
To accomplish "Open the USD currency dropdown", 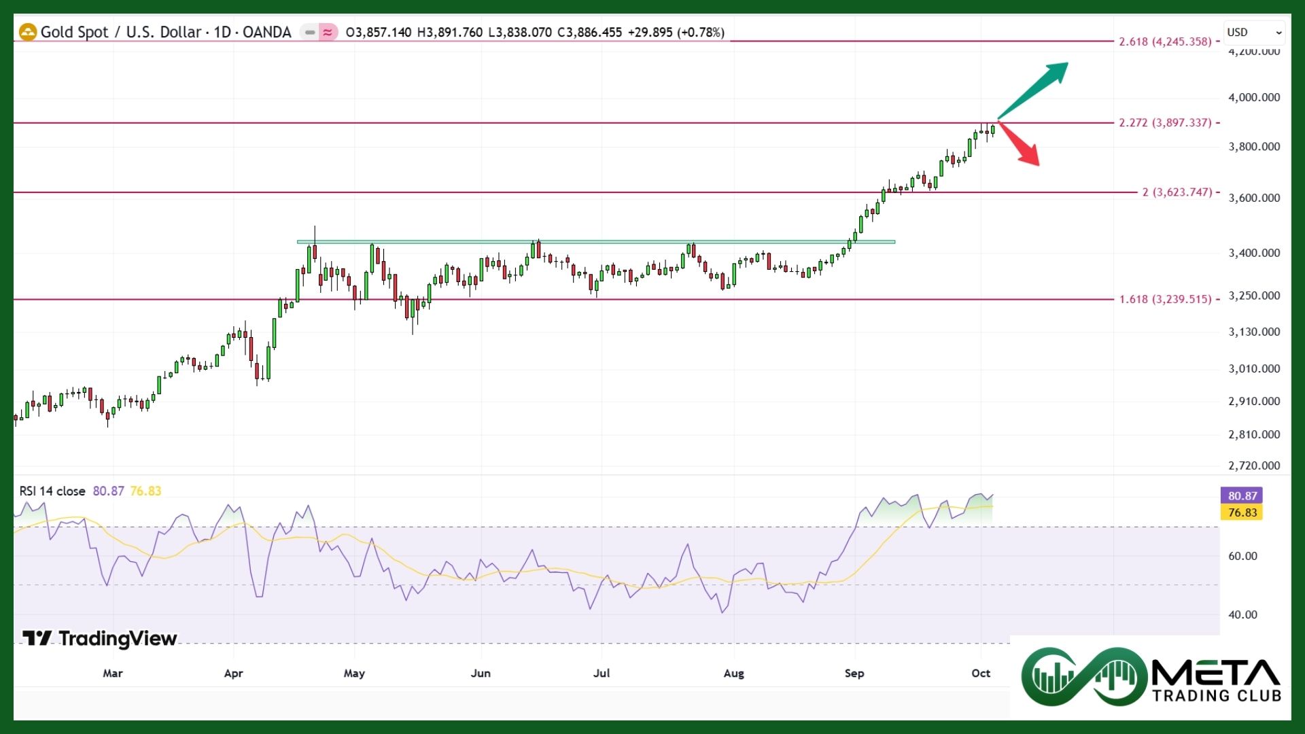I will click(1254, 32).
